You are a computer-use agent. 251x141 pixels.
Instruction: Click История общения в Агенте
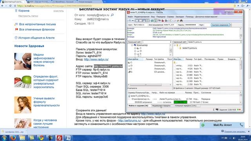(36, 38)
